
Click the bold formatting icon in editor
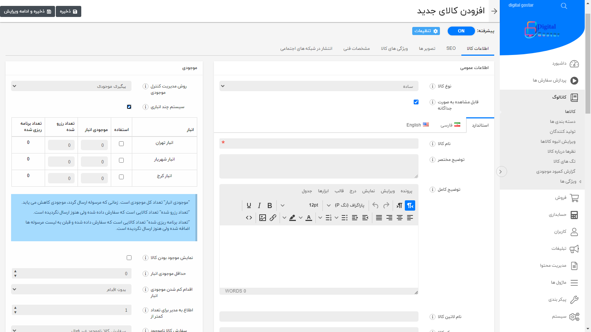click(x=270, y=205)
